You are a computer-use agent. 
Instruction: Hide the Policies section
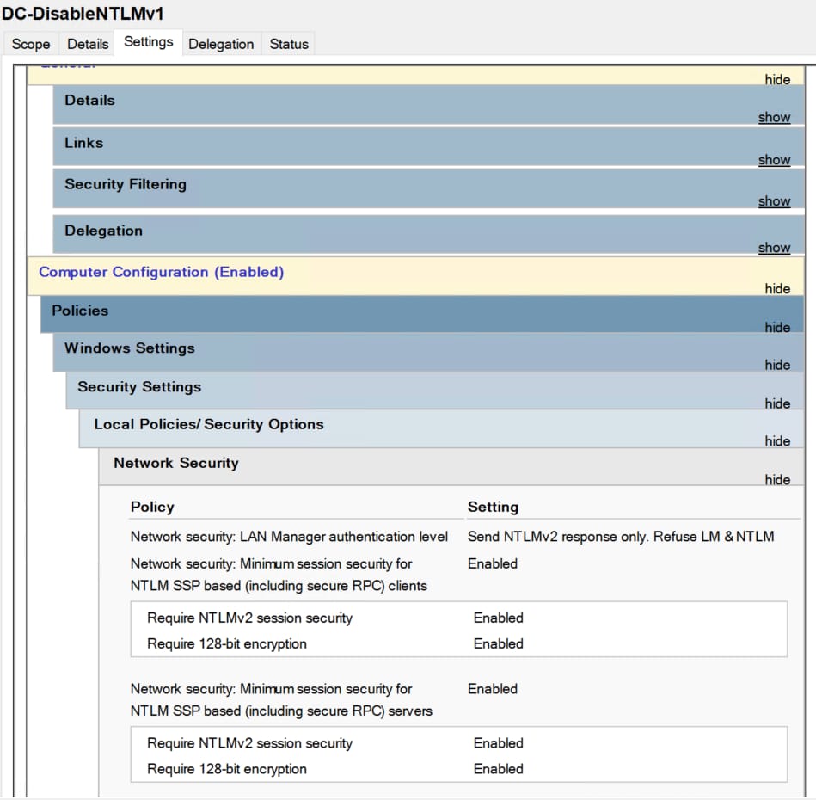point(777,328)
